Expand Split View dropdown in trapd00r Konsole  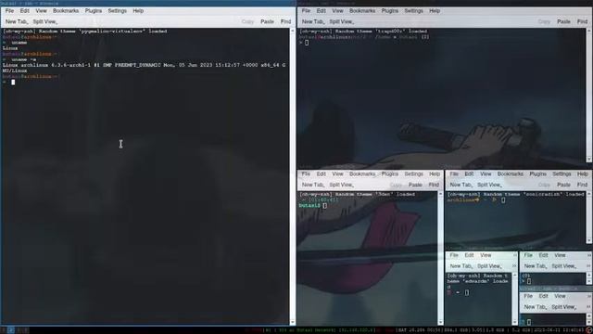[x=341, y=22]
